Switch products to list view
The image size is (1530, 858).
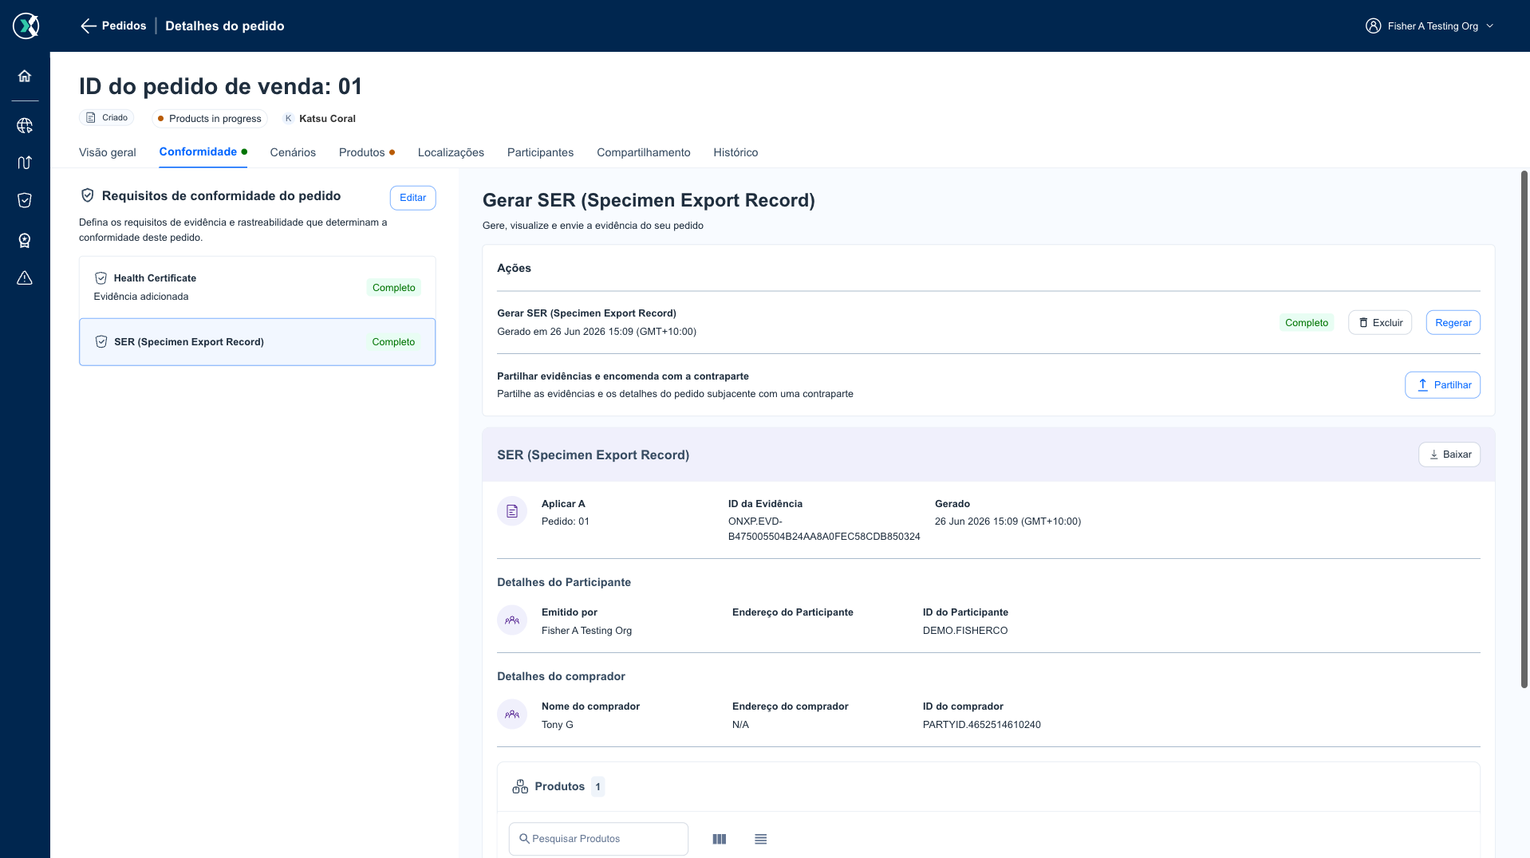760,839
